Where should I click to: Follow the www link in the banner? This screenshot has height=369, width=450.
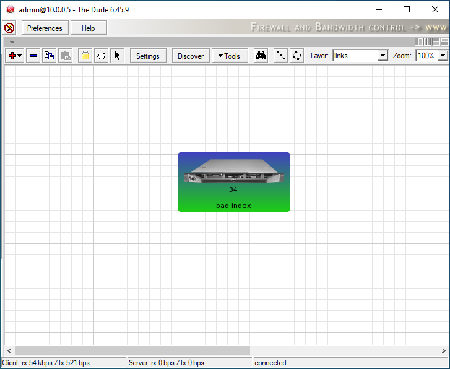[436, 27]
